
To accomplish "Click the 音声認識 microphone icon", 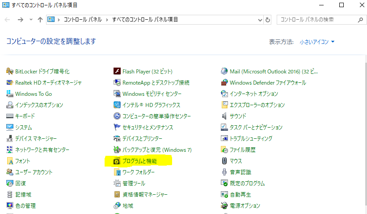I will 224,172.
